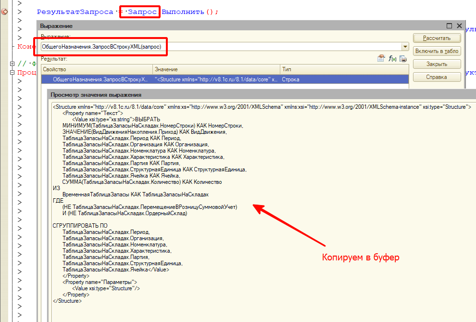Click the МИНИМУМ(...НомерСтроки) line

[x=153, y=126]
